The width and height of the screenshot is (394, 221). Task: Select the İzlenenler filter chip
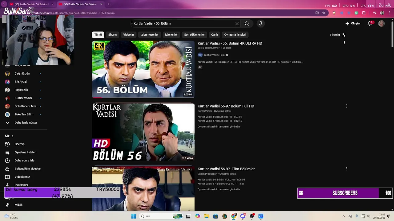click(171, 35)
